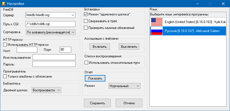Focus the Имя пользователя input field
The image size is (230, 111).
54,57
